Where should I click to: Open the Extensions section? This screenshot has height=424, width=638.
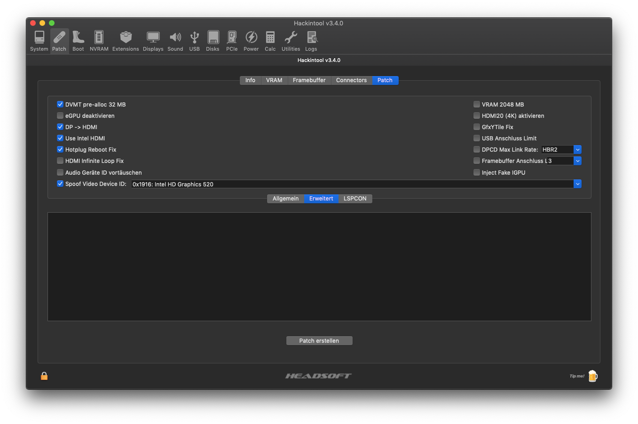[x=126, y=41]
